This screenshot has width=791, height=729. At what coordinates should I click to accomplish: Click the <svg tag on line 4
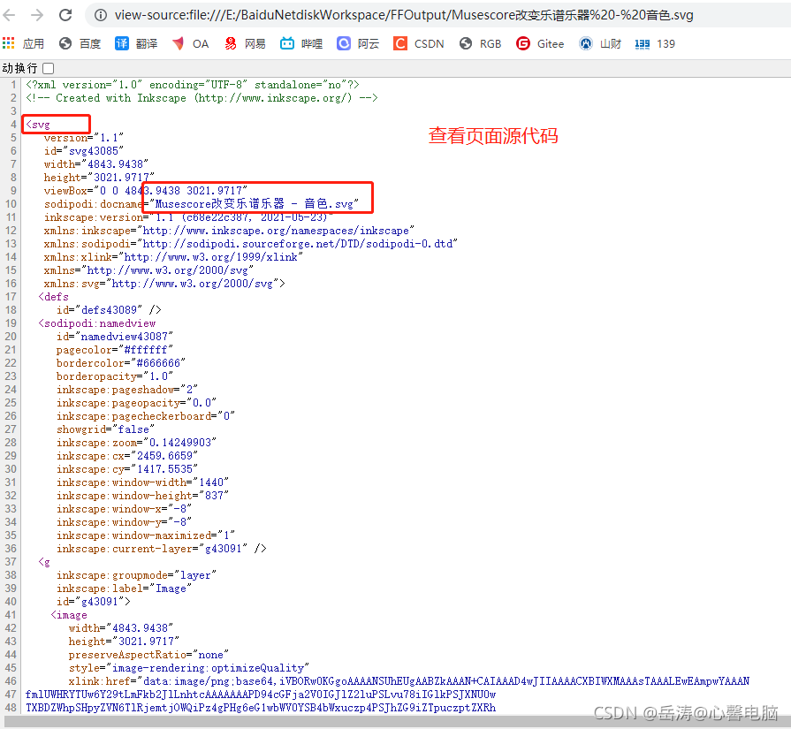38,125
